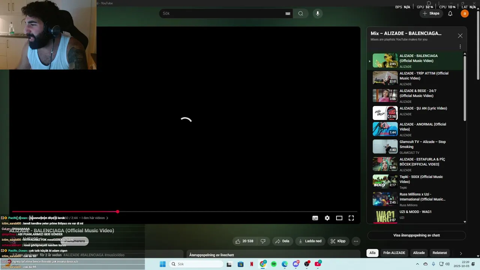Click the Klipp clip button
Viewport: 480px width, 270px height.
click(338, 241)
